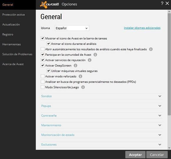Click the vertical scrollbar thumb
The height and width of the screenshot is (159, 171).
(x=169, y=64)
